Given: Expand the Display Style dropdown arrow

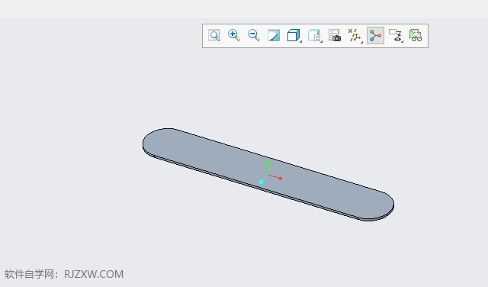Looking at the screenshot, I should [301, 41].
